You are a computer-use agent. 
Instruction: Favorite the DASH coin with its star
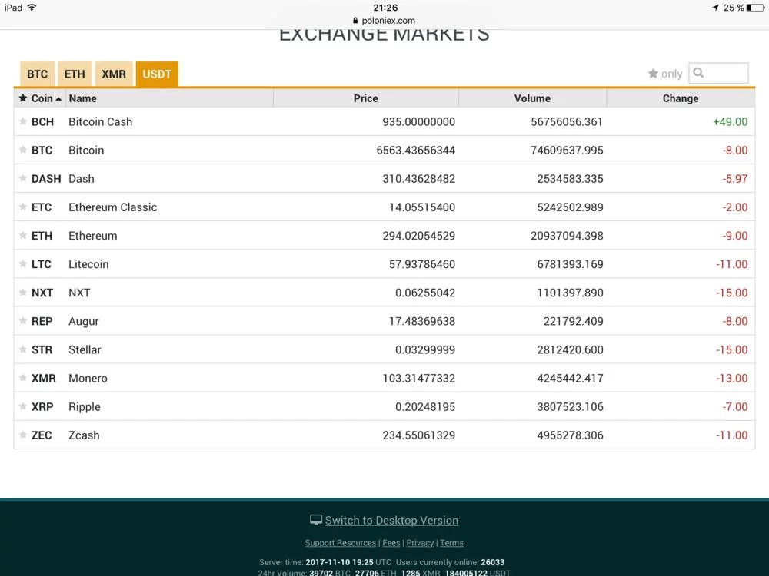tap(22, 178)
